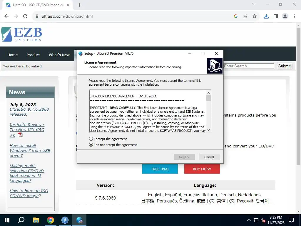Open Windows taskbar search
301x226 pixels.
tap(21, 220)
